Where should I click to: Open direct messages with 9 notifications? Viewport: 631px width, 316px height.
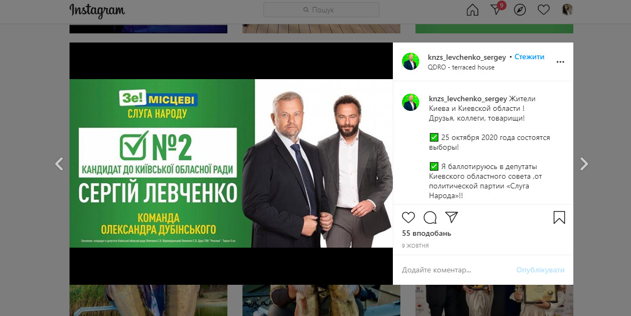coord(497,9)
